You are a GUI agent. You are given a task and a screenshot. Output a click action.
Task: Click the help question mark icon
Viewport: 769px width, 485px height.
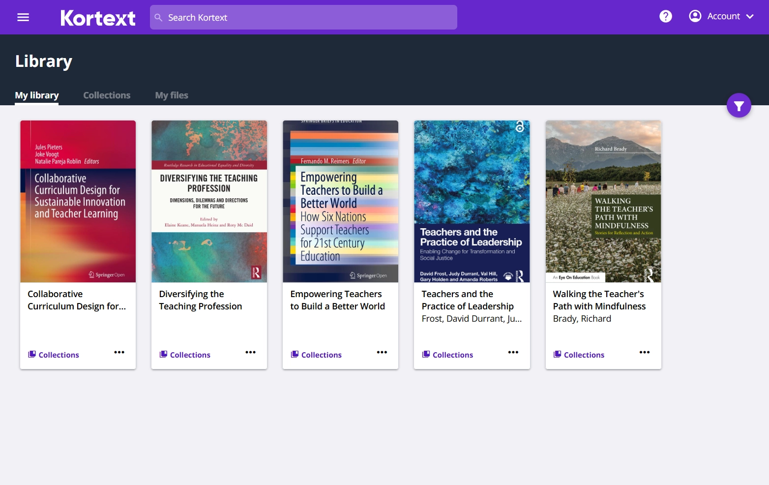[x=665, y=16]
